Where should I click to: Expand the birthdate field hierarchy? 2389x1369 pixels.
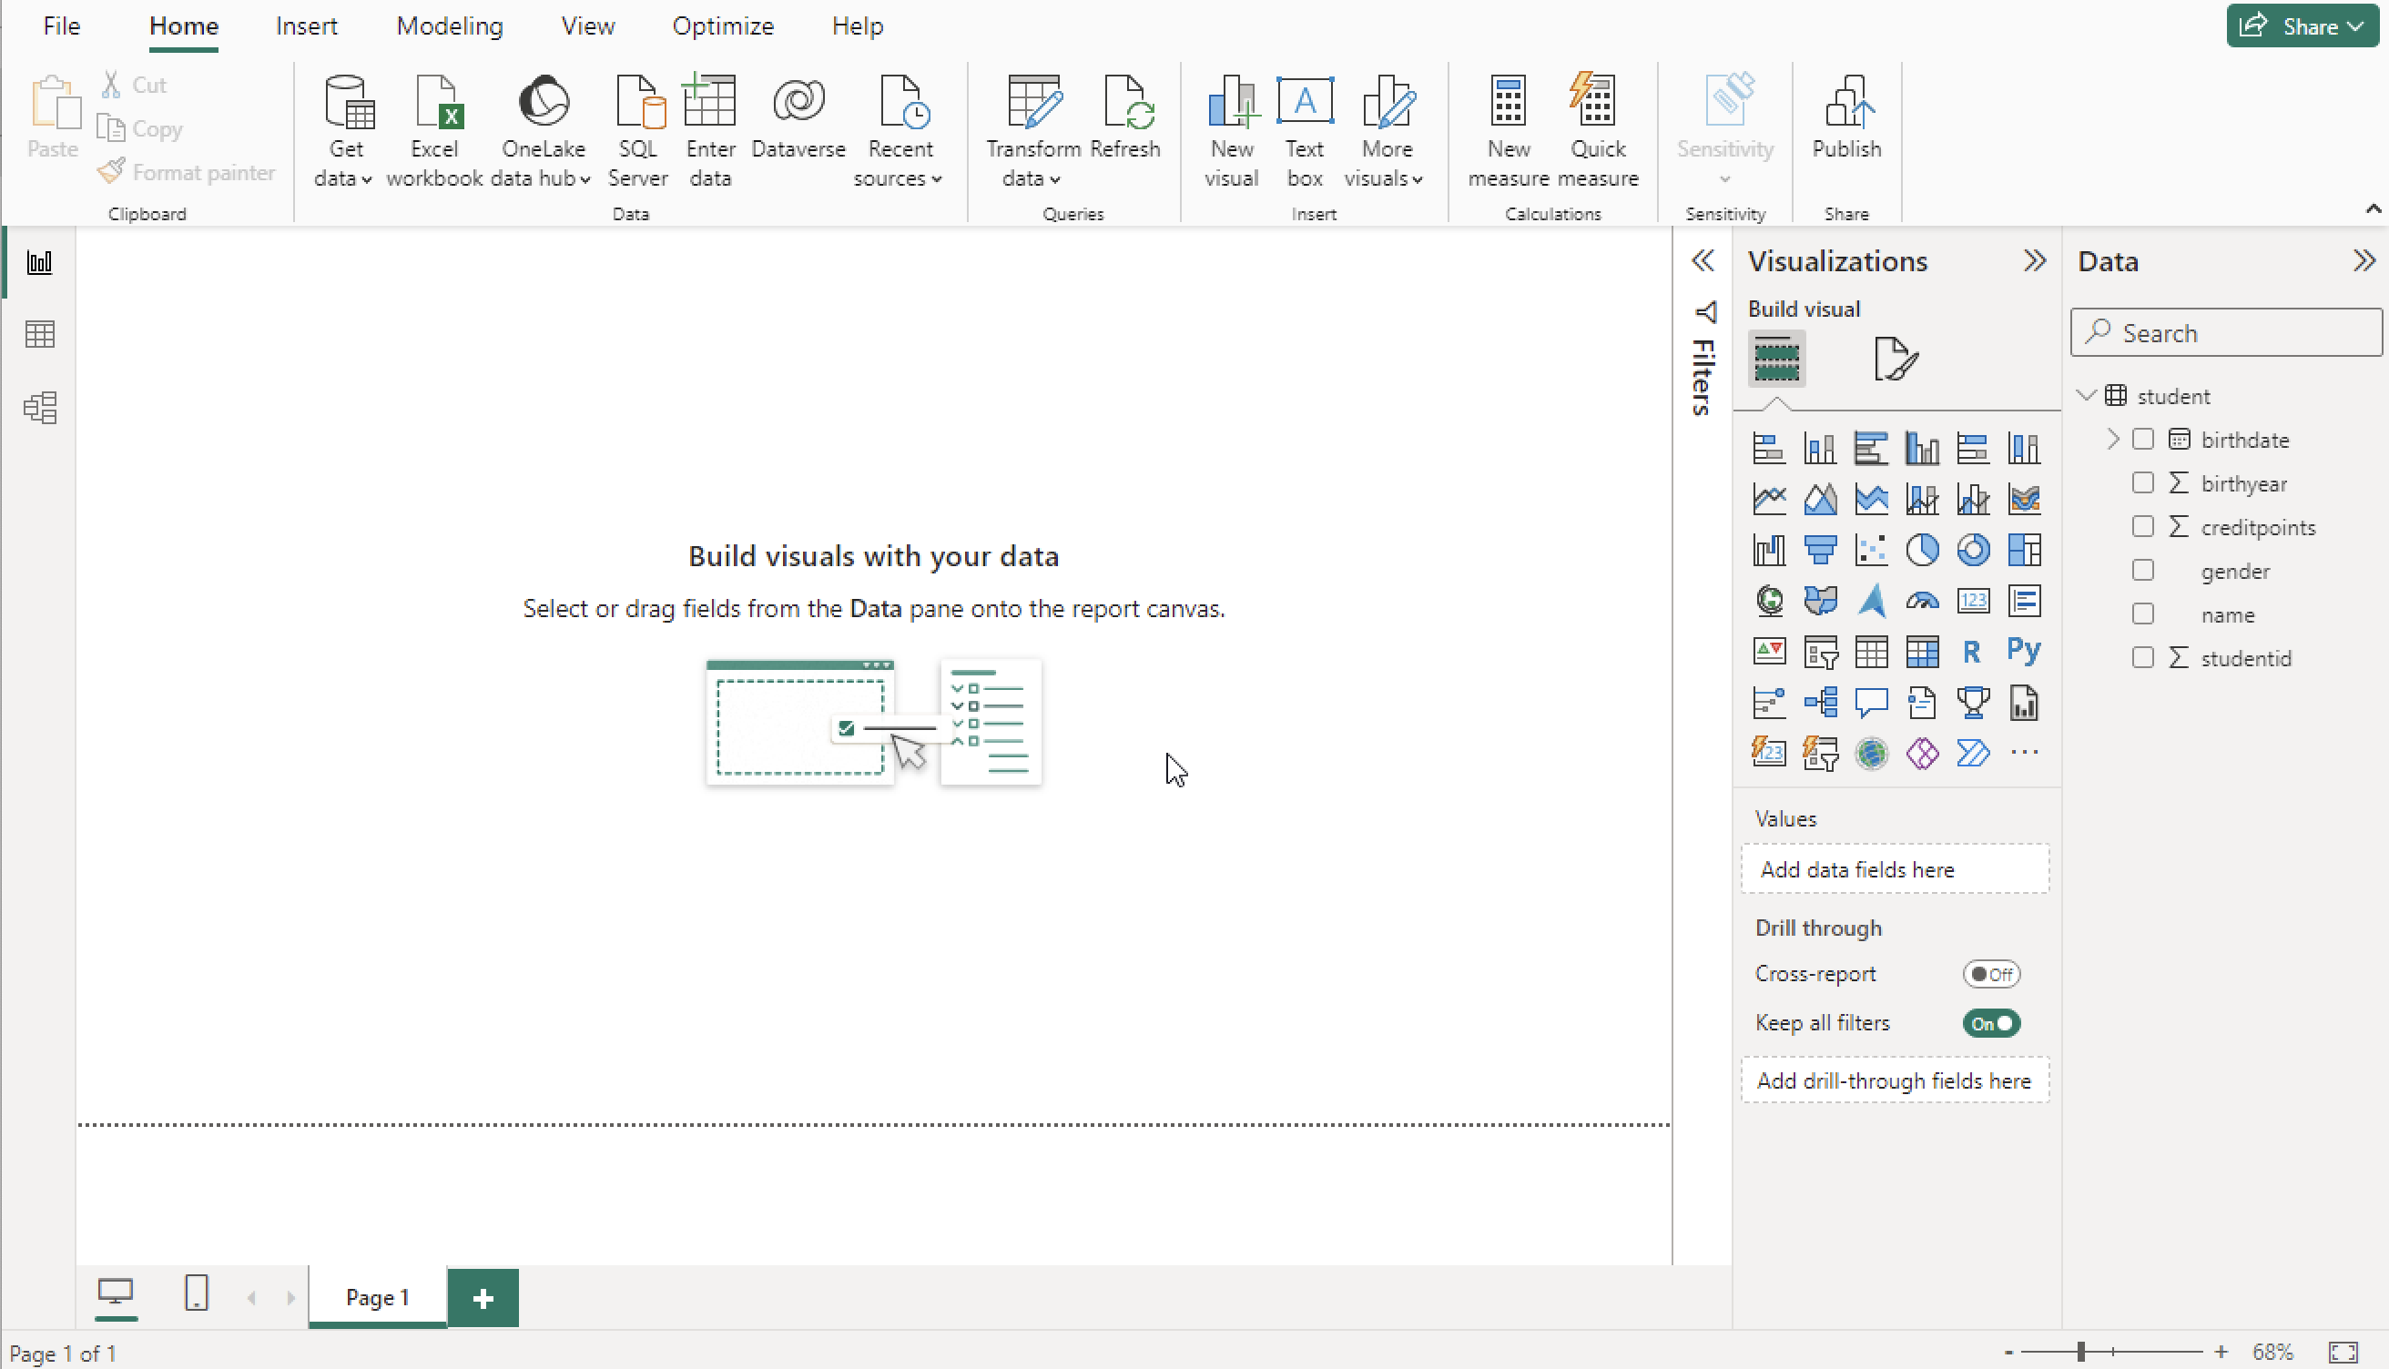[2112, 439]
